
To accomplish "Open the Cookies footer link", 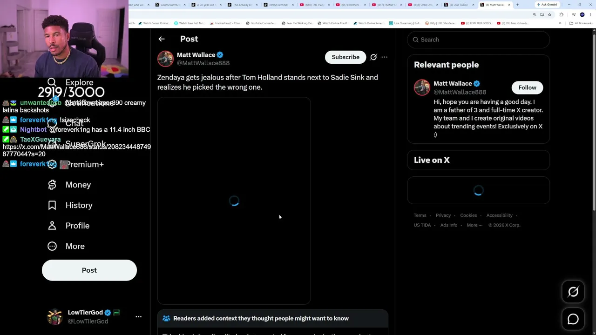I will 468,215.
